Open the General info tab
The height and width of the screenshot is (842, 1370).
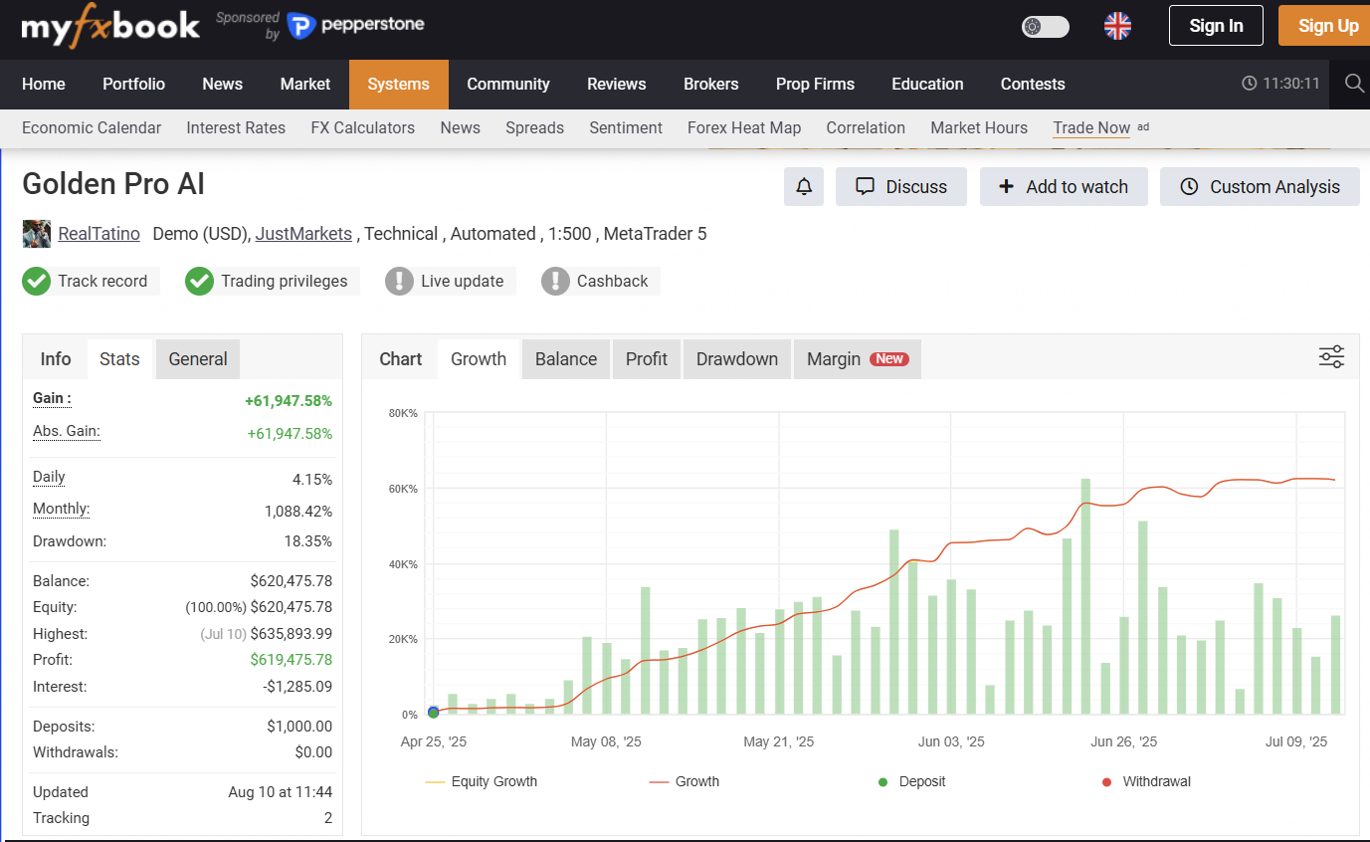198,359
